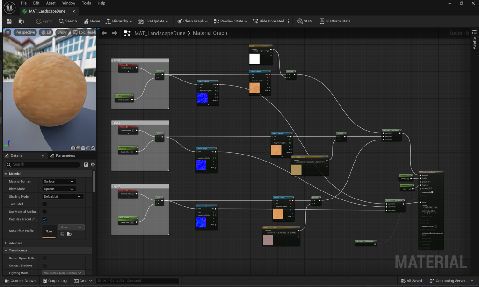Open the Content Drawer

[x=20, y=281]
